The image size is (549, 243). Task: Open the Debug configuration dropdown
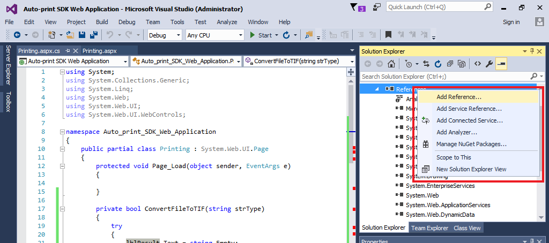(x=165, y=35)
